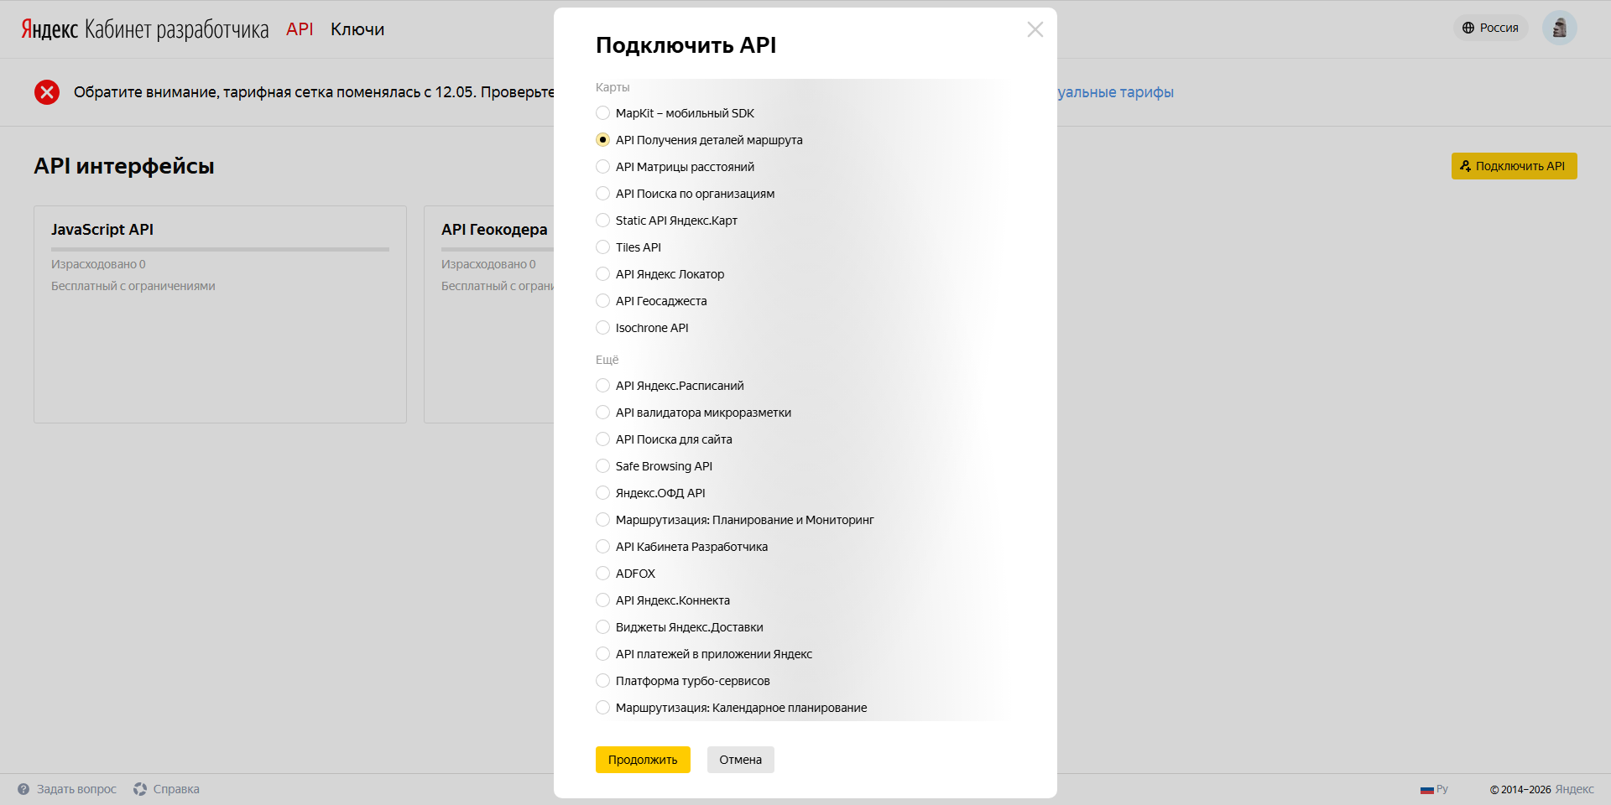Pick Isochrone API radio

pos(602,328)
